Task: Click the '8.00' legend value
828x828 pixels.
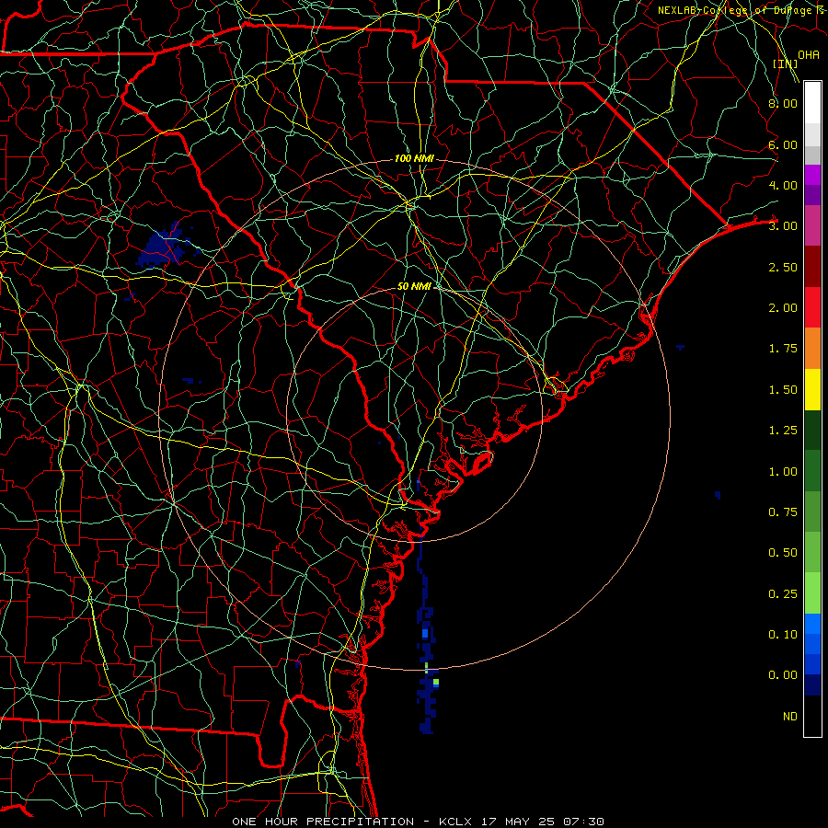Action: click(x=783, y=103)
